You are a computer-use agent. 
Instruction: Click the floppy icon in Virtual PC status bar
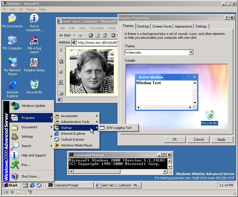(18, 192)
